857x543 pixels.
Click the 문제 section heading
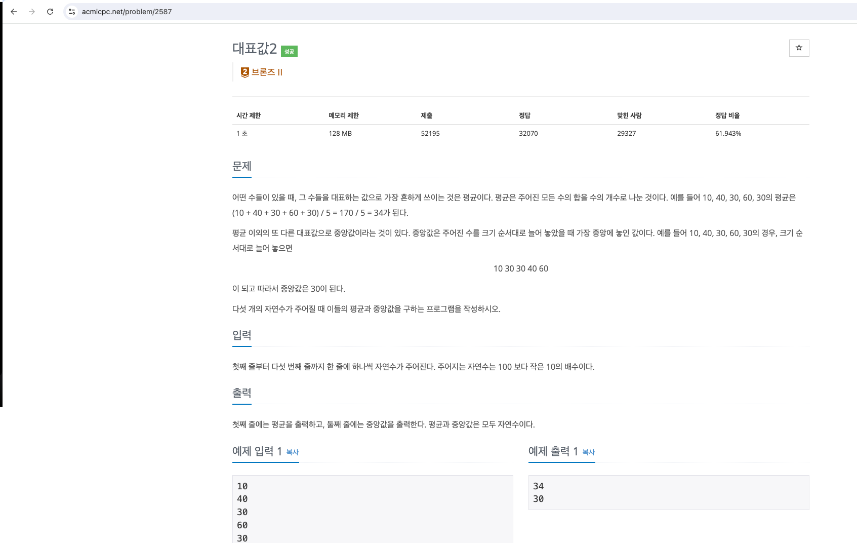click(x=242, y=166)
